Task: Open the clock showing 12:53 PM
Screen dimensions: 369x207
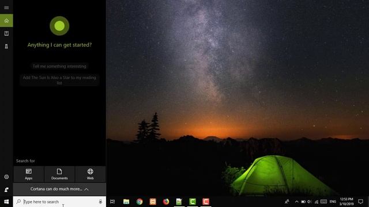Action: pyautogui.click(x=347, y=202)
